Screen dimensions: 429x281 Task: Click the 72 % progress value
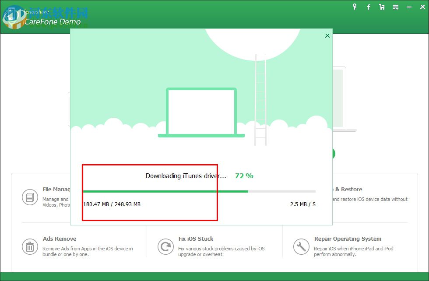244,176
